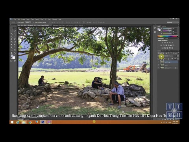Image resolution: width=189 pixels, height=142 pixels.
Task: Switch to the Paths tab
Action: [x=169, y=51]
